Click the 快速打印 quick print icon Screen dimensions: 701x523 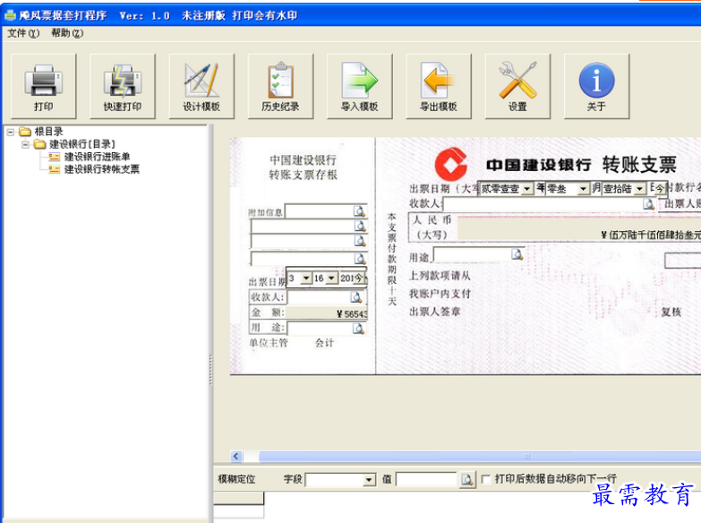click(123, 86)
